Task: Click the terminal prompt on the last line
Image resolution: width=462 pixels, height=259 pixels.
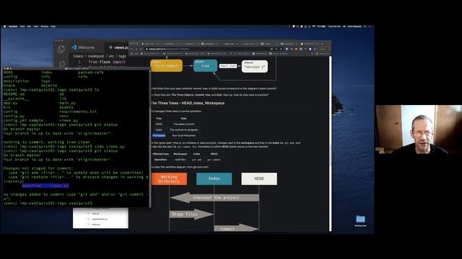Action: [48, 203]
